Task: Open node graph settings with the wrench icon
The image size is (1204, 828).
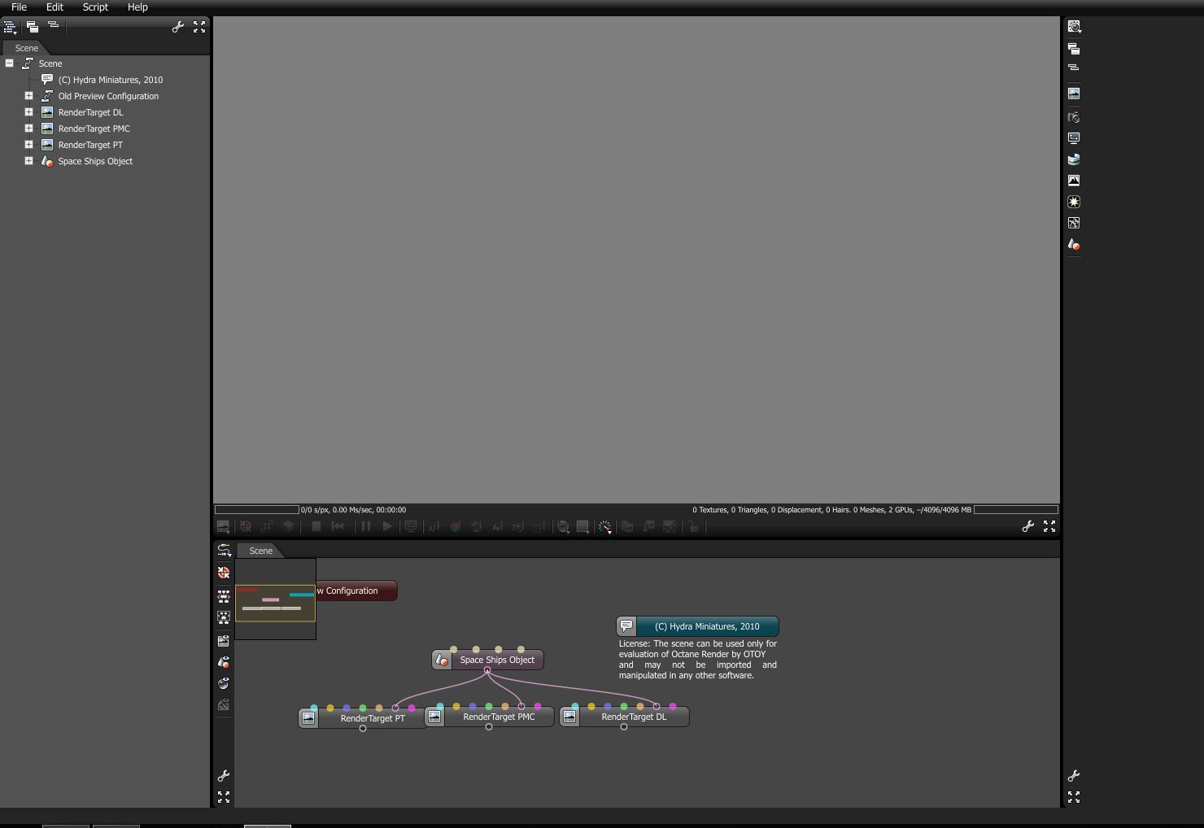Action: (224, 776)
